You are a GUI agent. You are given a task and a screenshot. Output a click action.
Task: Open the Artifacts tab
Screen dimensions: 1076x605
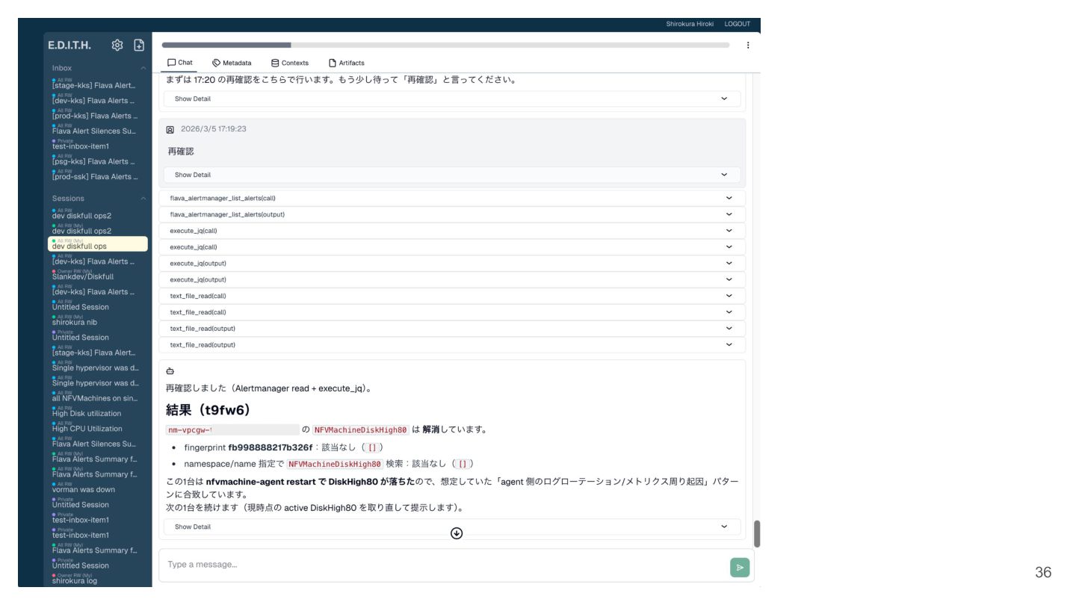point(347,63)
